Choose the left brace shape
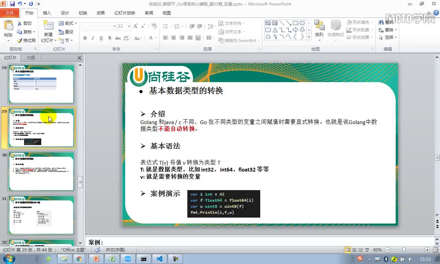The height and width of the screenshot is (264, 440). click(x=295, y=37)
